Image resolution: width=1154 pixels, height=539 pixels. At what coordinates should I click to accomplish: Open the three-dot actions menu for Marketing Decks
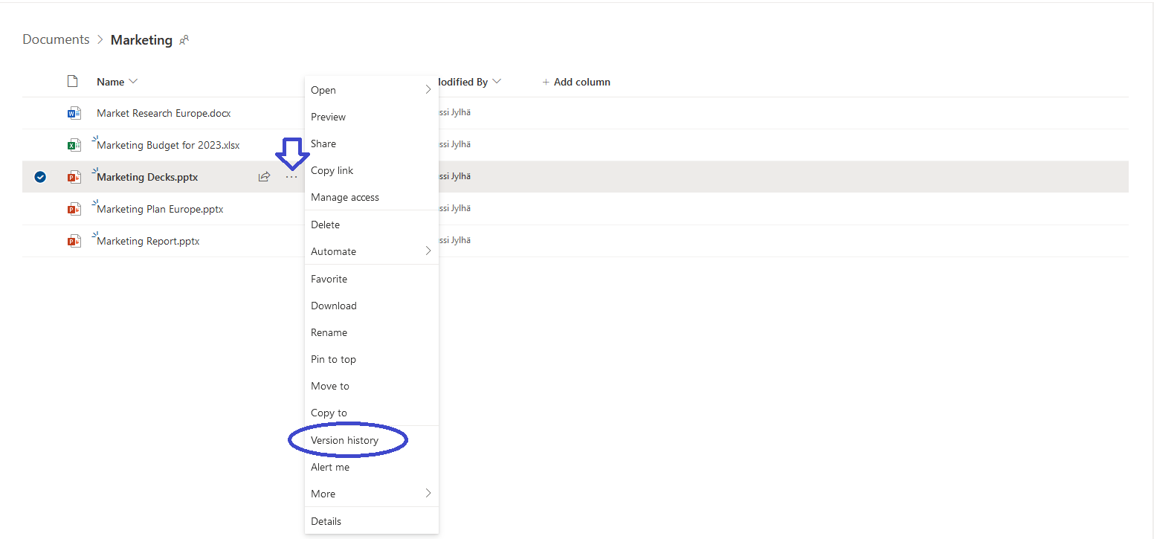click(291, 177)
